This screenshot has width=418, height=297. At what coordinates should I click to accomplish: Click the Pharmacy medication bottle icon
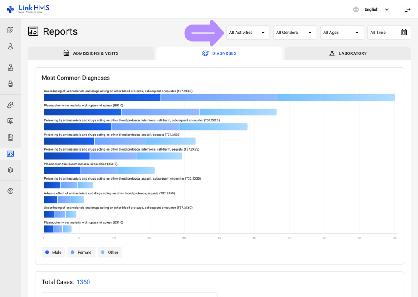point(10,84)
